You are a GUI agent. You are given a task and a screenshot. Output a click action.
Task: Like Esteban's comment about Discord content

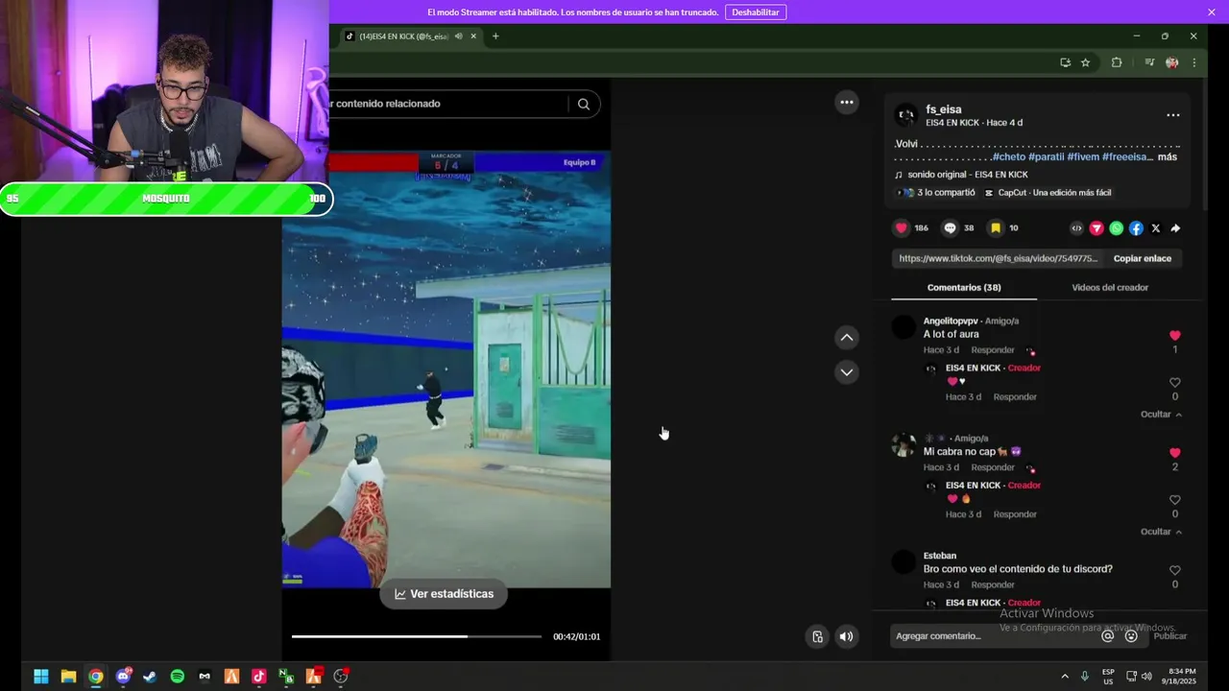pyautogui.click(x=1174, y=570)
